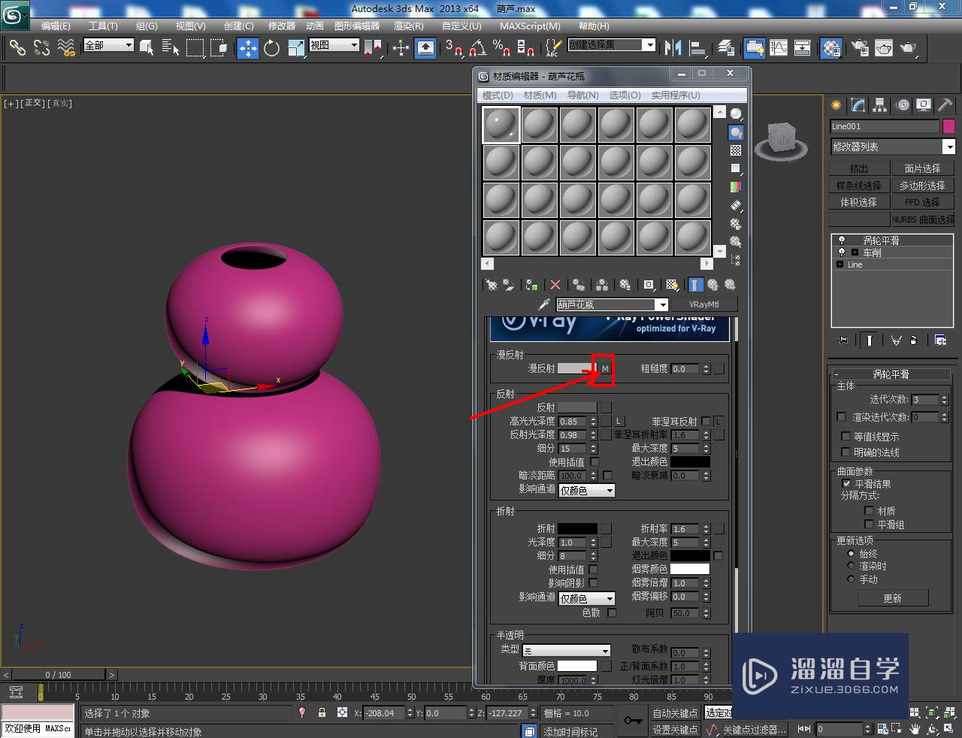The image size is (962, 738).
Task: Open Select by Name list icon
Action: coord(171,48)
